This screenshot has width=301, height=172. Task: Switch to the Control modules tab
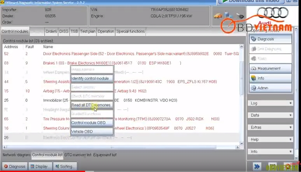point(15,31)
